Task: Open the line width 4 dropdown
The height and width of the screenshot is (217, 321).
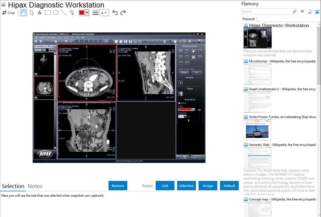Action: click(x=104, y=13)
